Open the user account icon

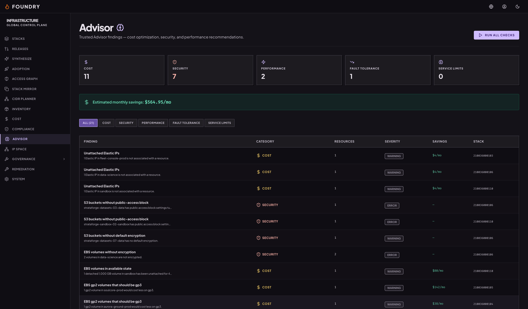click(505, 7)
